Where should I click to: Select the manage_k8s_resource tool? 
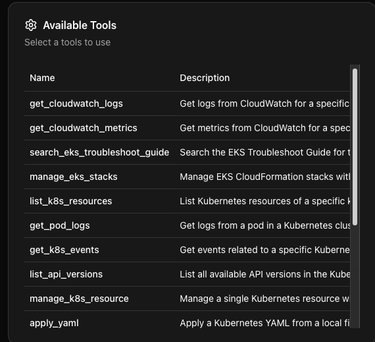click(79, 299)
